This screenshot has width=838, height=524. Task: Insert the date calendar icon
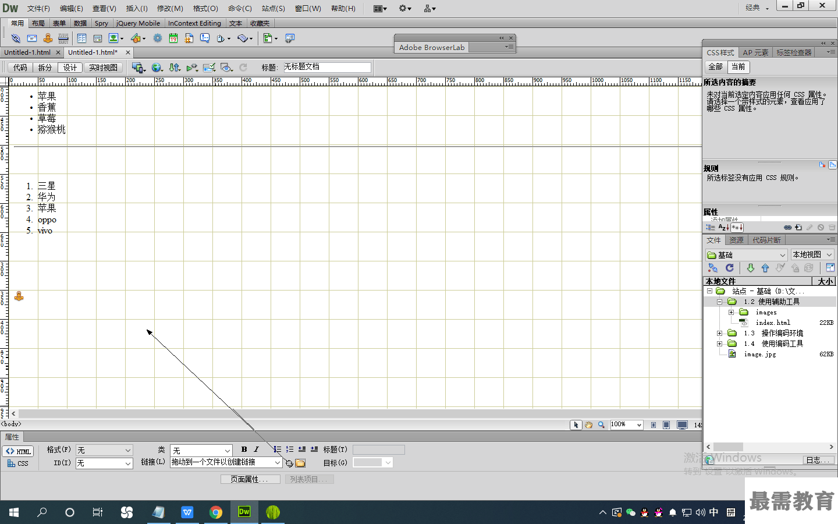173,38
